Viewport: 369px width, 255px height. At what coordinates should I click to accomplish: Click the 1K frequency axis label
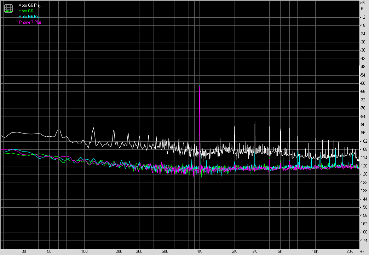200,251
